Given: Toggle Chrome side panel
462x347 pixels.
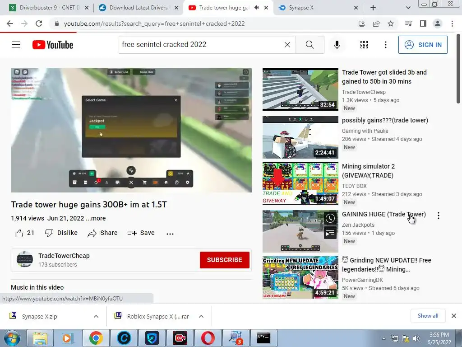Looking at the screenshot, I should [x=423, y=23].
